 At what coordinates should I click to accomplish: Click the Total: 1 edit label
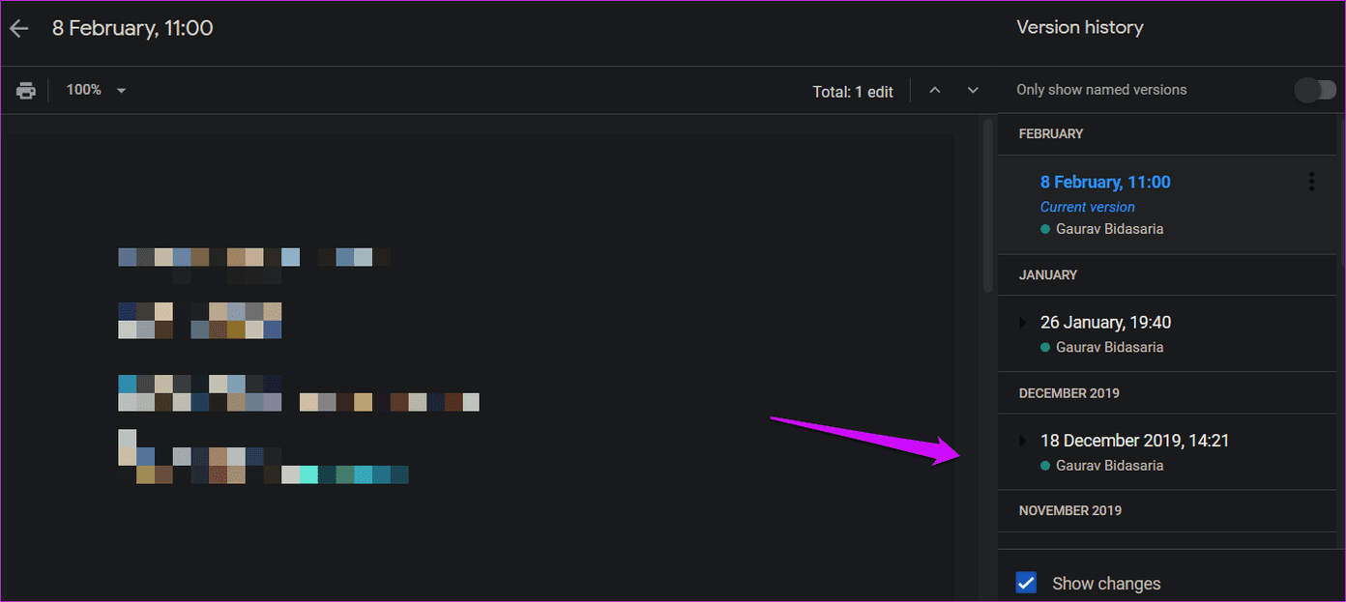[x=853, y=92]
